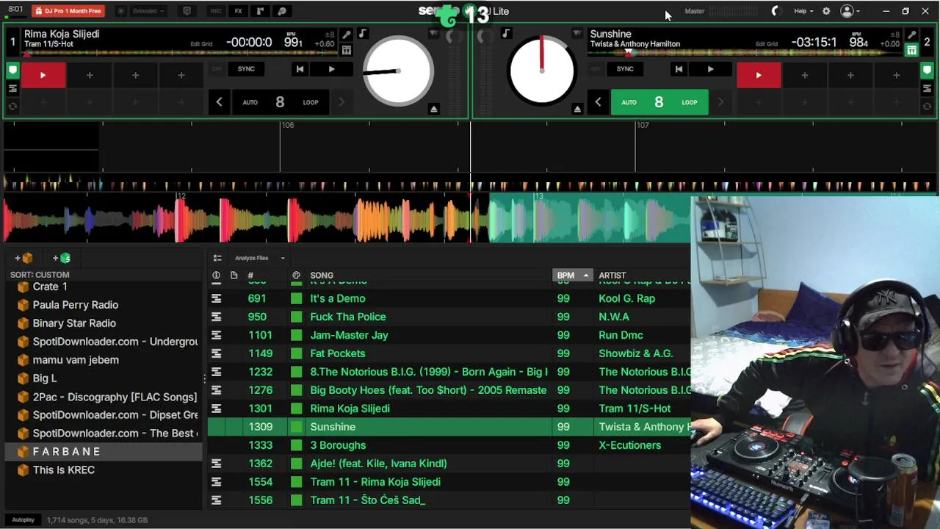The height and width of the screenshot is (529, 940).
Task: Toggle the keylock music note on deck 2
Action: point(506,34)
